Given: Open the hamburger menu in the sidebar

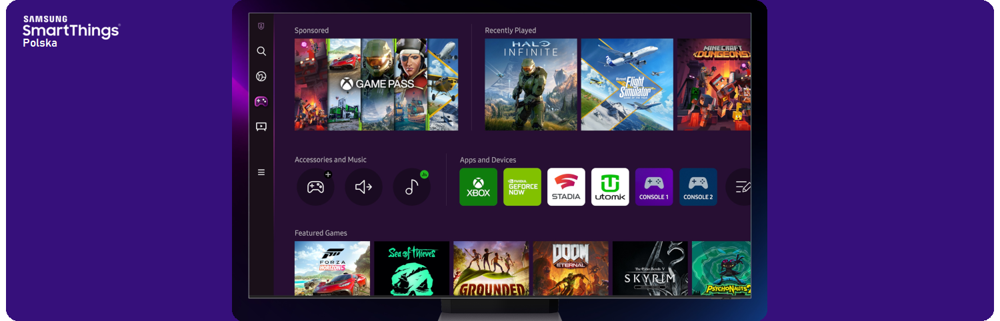Looking at the screenshot, I should [261, 172].
